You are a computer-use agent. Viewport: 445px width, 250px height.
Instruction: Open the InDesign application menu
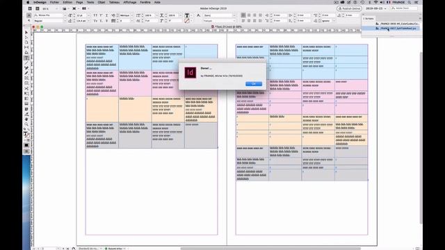click(40, 2)
